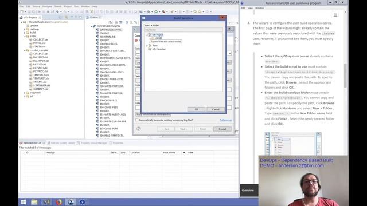The width and height of the screenshot is (367, 206).
Task: Open Firefox from the taskbar
Action: (58, 202)
